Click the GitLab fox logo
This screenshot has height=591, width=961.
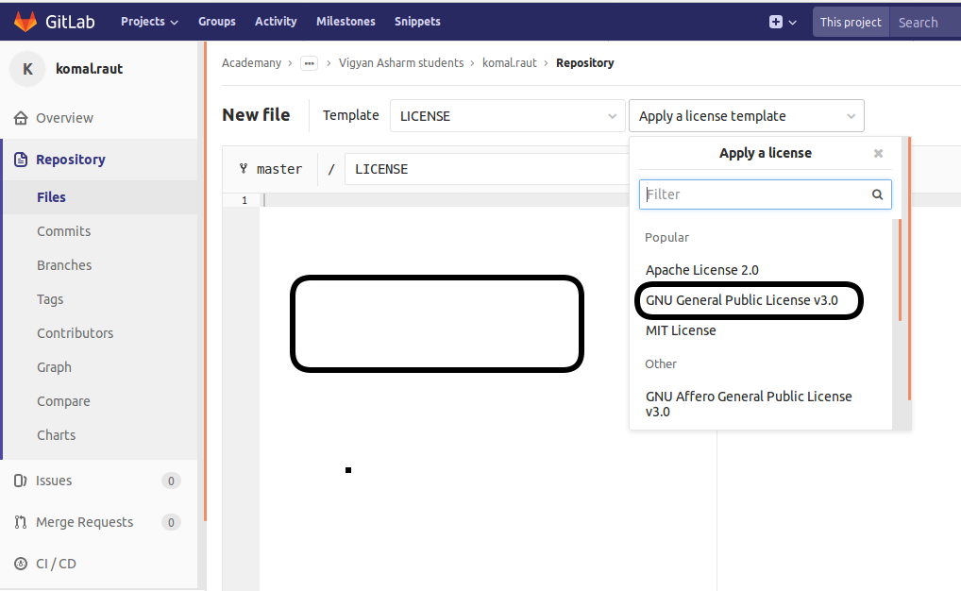25,22
